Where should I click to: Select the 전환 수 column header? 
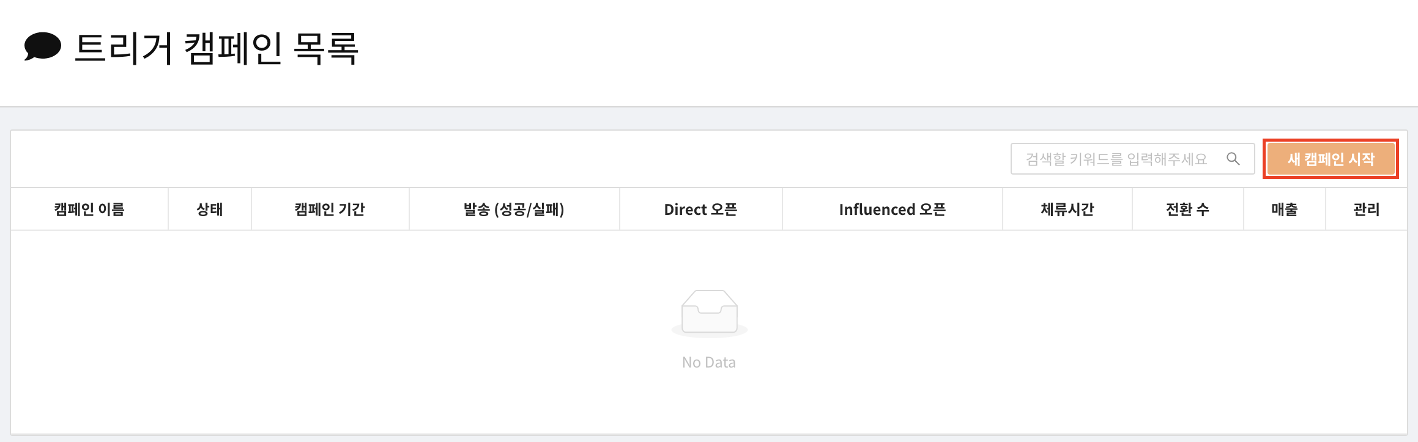coord(1188,209)
